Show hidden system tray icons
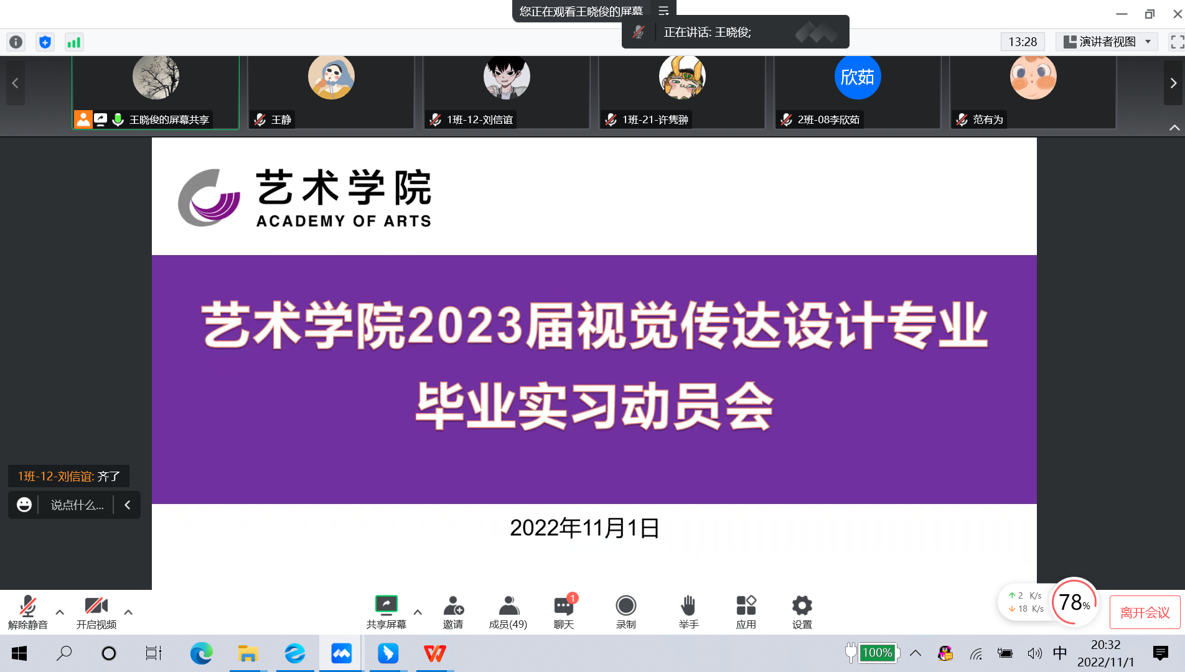 point(916,653)
